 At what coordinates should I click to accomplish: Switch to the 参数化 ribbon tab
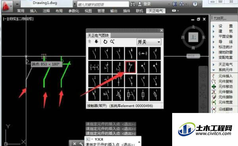74,11
